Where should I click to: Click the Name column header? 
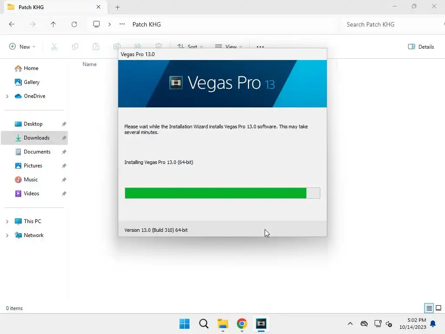[90, 64]
